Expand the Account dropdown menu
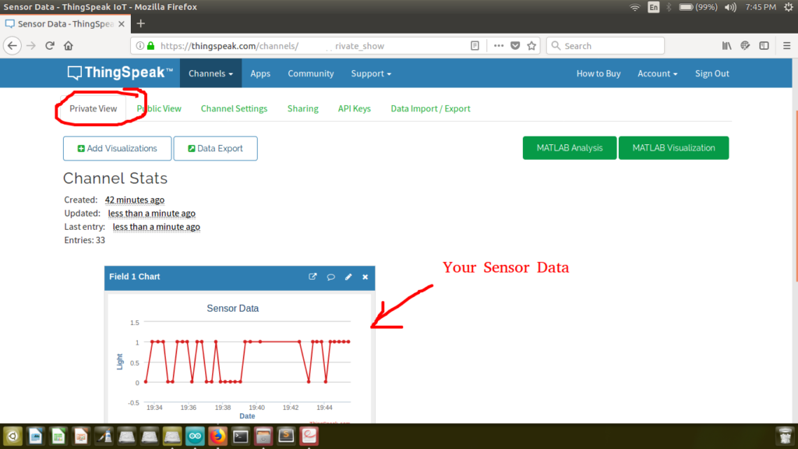Image resolution: width=798 pixels, height=449 pixels. (658, 73)
